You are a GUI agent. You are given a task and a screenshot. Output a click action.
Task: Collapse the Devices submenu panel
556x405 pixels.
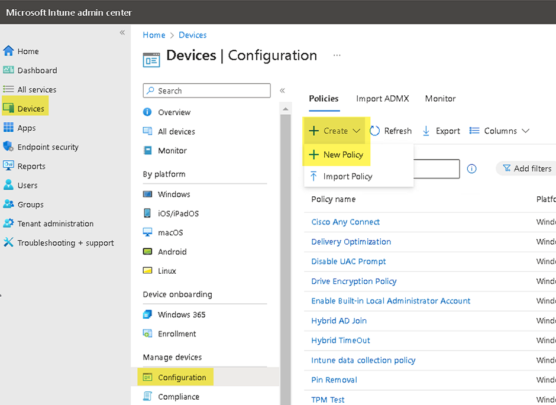click(x=282, y=90)
